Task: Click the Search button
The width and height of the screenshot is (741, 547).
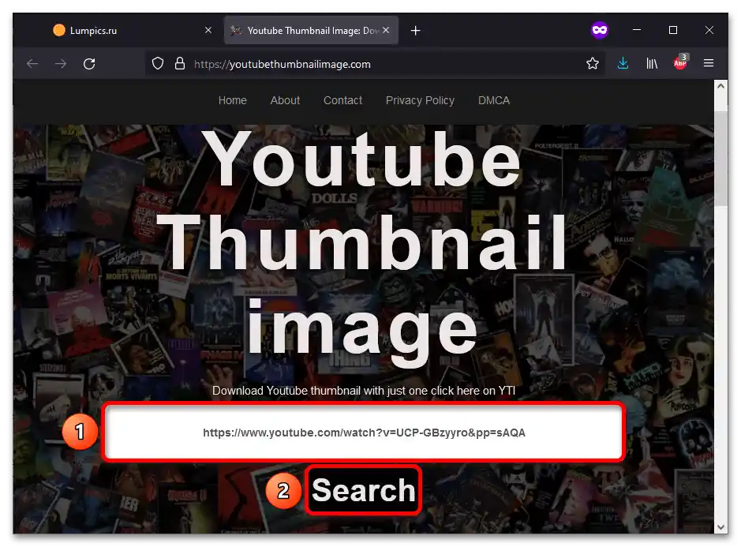Action: point(364,490)
